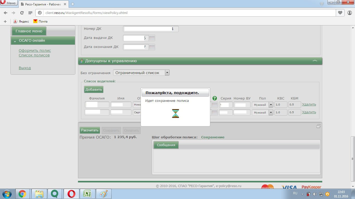This screenshot has height=199, width=355.
Task: Open the Главное меню tab
Action: pos(29,31)
